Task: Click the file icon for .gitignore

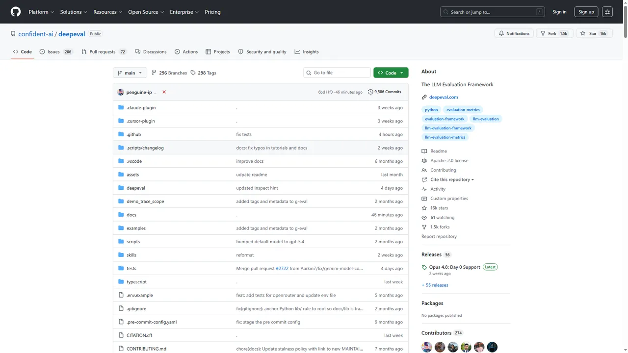Action: pos(121,308)
